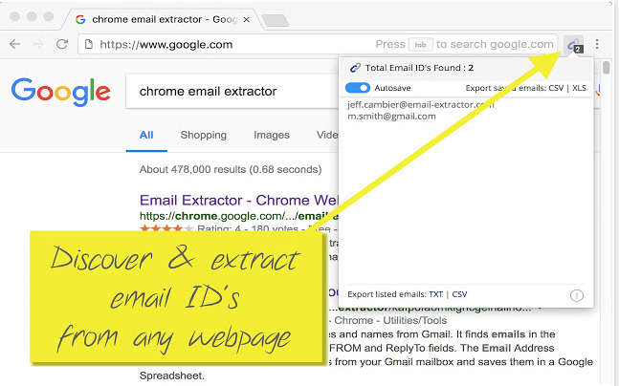Click the address bar URL
Screen dimensions: 619x386
(x=166, y=45)
